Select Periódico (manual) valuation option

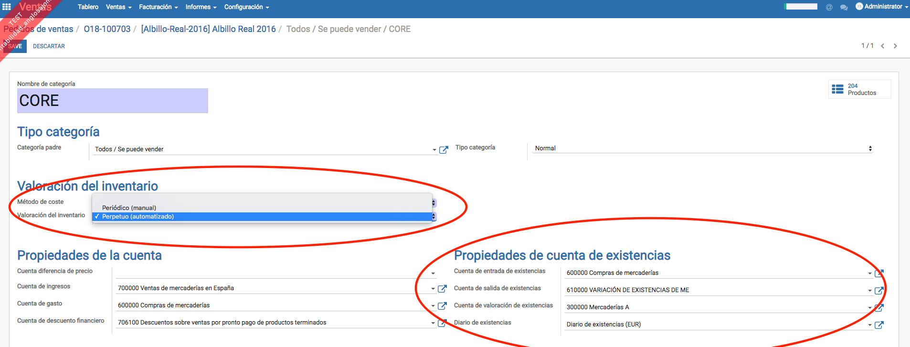pyautogui.click(x=129, y=208)
